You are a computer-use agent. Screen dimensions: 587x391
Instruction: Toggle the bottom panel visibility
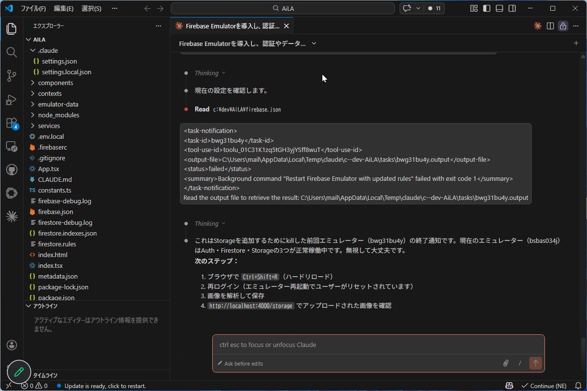coord(499,8)
